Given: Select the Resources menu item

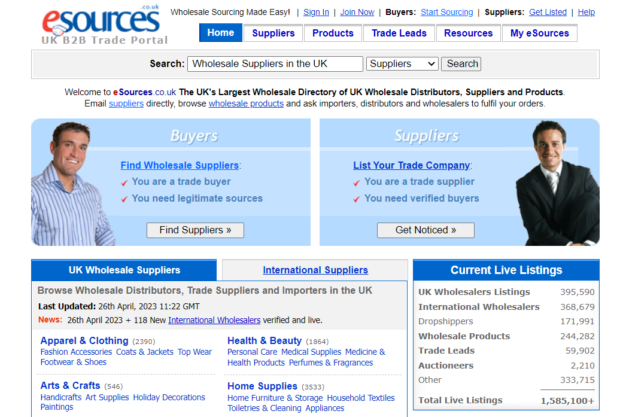Looking at the screenshot, I should 468,33.
